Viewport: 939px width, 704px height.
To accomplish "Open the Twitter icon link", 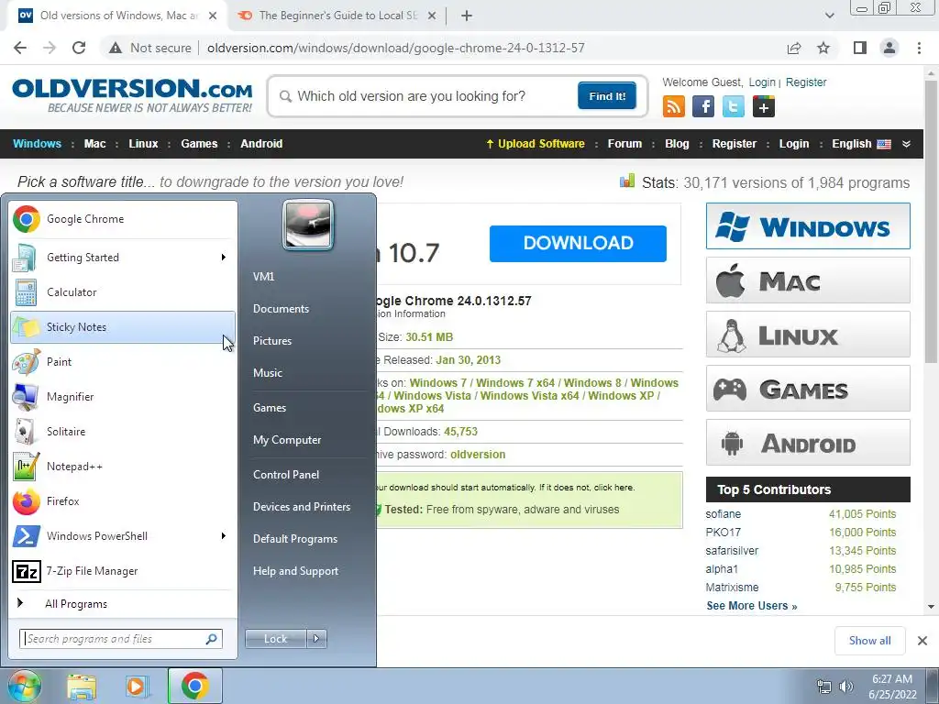I will (733, 106).
